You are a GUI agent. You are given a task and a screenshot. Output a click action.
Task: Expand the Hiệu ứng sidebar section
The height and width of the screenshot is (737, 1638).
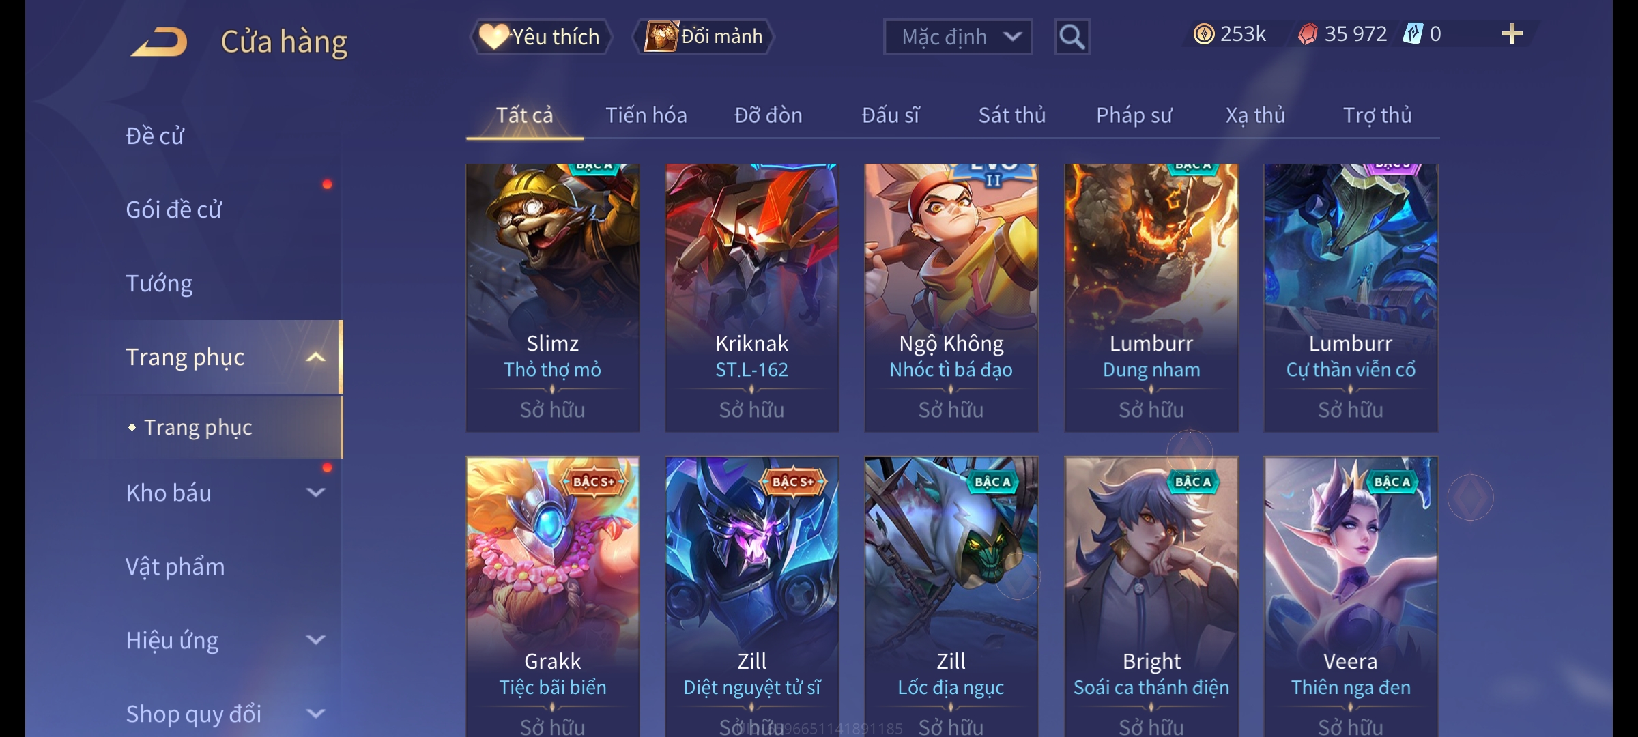click(315, 640)
